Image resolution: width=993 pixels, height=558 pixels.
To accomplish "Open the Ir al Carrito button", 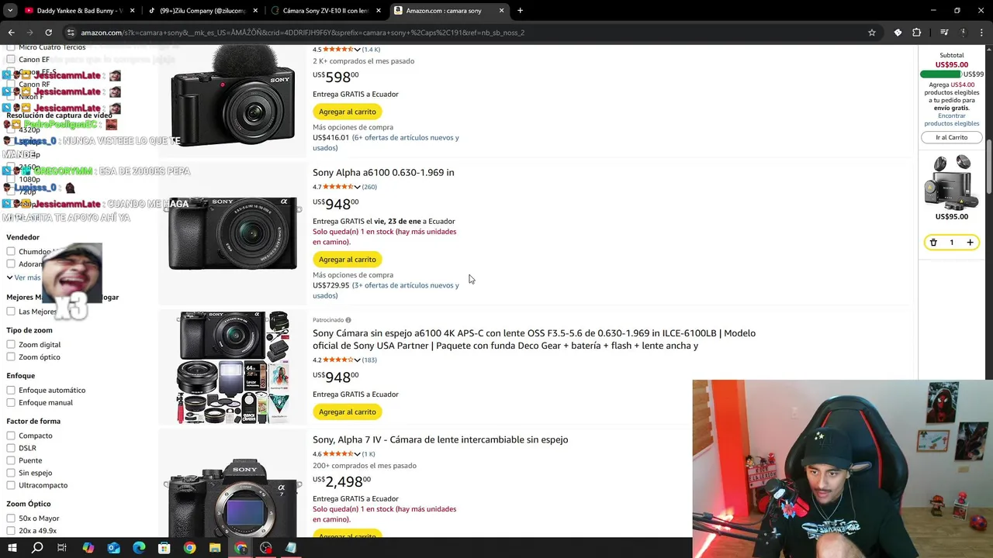I will (x=951, y=137).
